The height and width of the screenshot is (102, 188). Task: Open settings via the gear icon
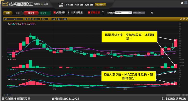tap(182, 3)
